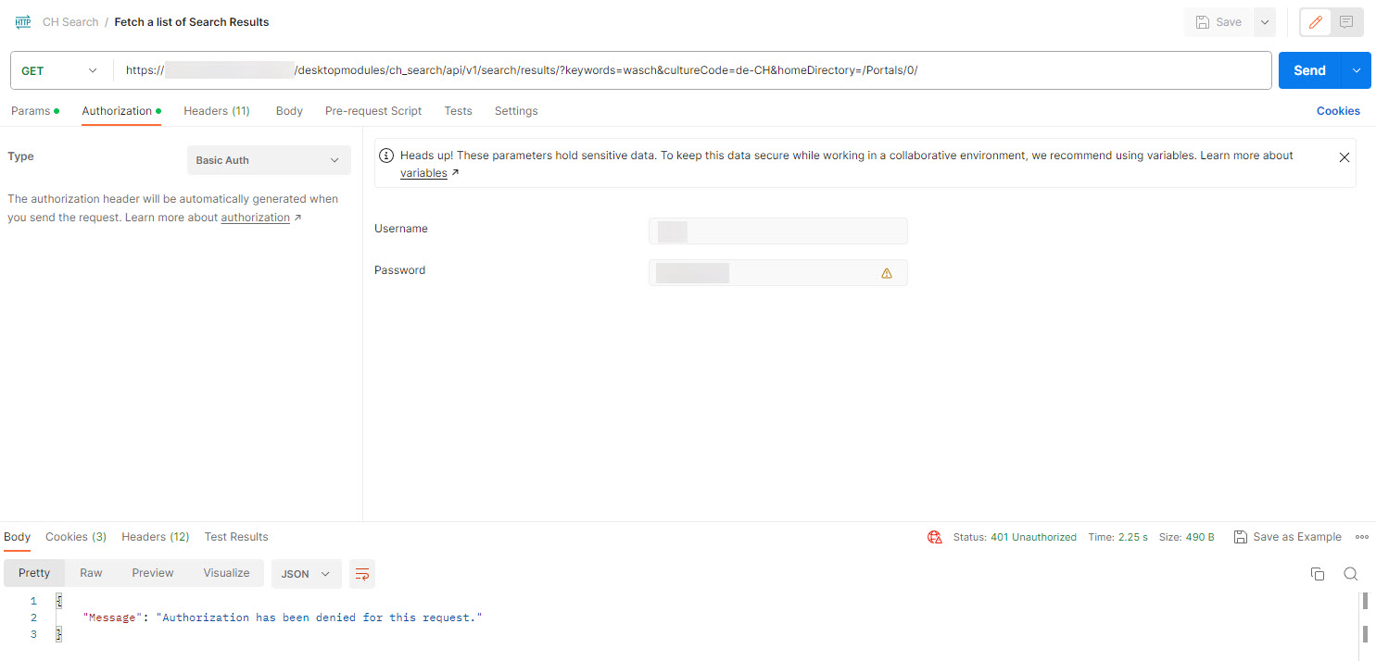Image resolution: width=1376 pixels, height=661 pixels.
Task: Dismiss the Heads up banner
Action: click(1344, 157)
